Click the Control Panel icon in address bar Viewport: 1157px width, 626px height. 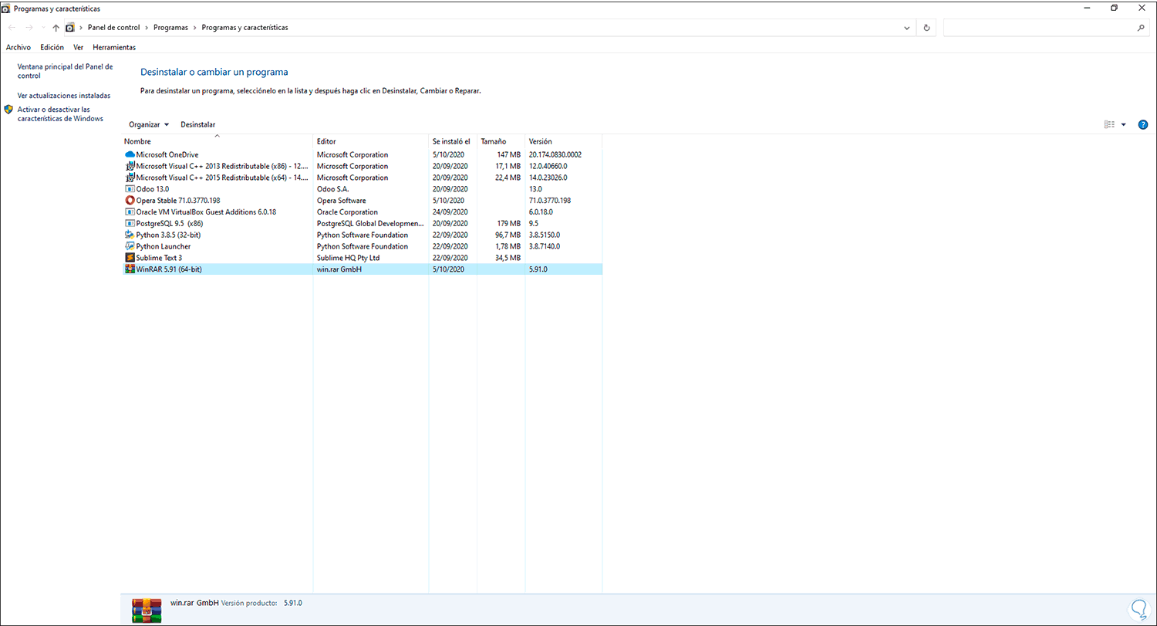tap(70, 28)
